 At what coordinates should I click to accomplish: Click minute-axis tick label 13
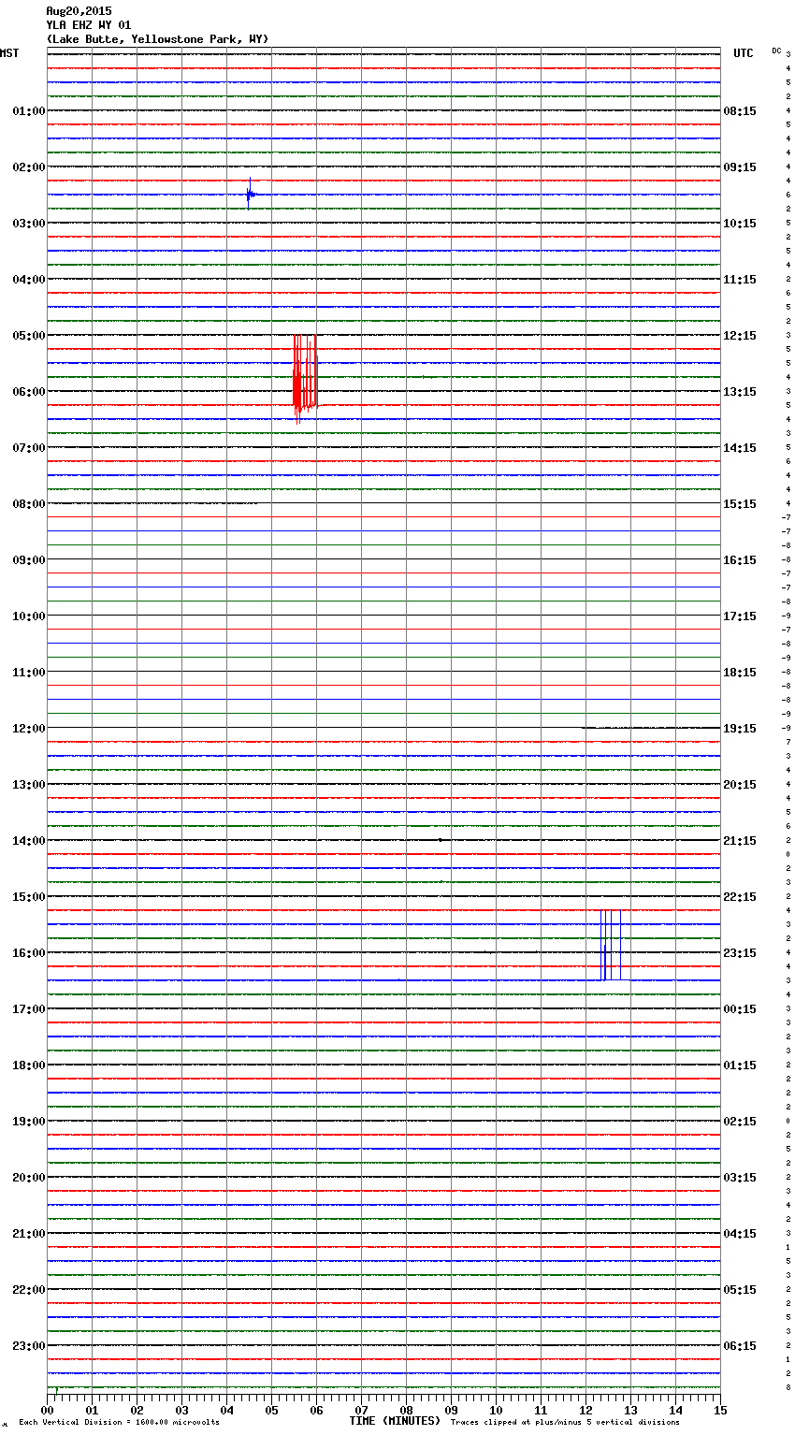click(630, 1410)
